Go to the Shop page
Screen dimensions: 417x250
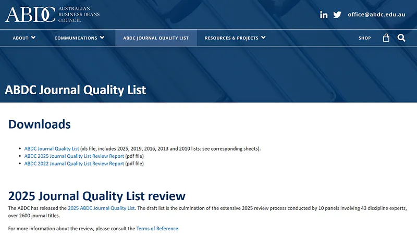point(364,38)
